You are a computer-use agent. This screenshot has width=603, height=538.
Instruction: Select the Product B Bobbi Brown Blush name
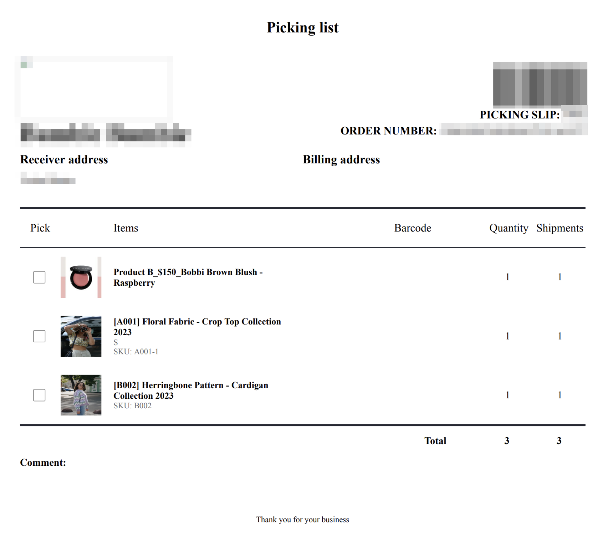[188, 277]
